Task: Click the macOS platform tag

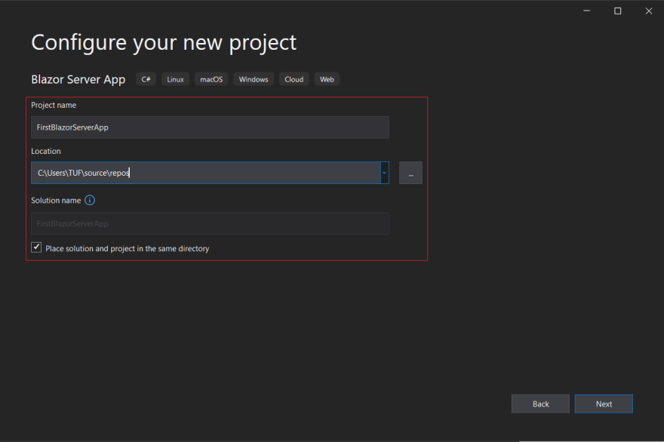Action: 211,79
